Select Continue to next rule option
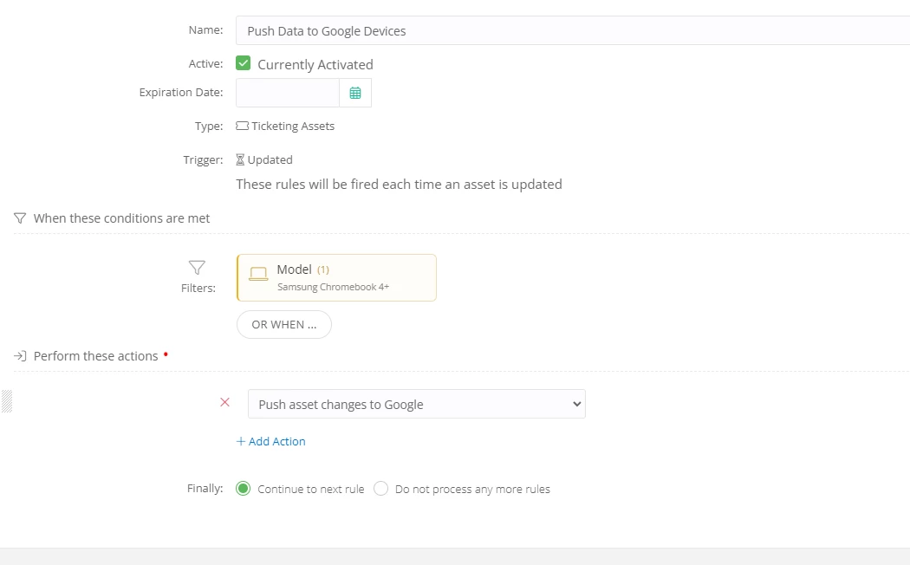910x565 pixels. [244, 489]
